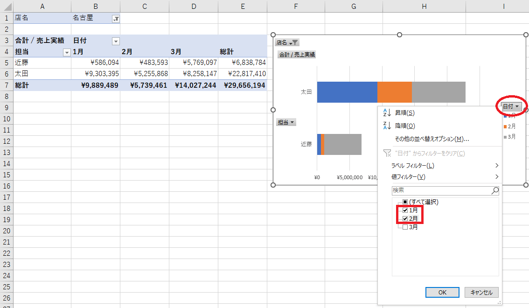Click the filter icon in cell B1
This screenshot has width=529, height=308.
pyautogui.click(x=116, y=19)
